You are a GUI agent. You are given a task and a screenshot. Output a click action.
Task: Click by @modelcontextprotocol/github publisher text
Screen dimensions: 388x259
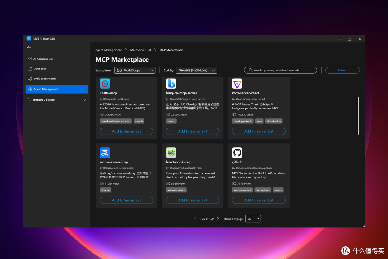(251, 168)
